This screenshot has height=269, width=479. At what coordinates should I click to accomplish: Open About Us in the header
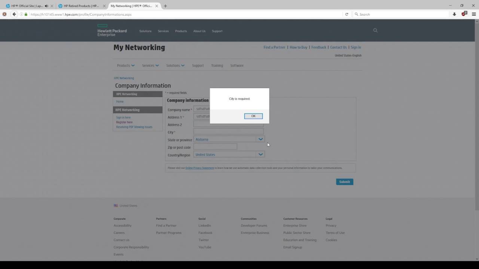point(199,31)
